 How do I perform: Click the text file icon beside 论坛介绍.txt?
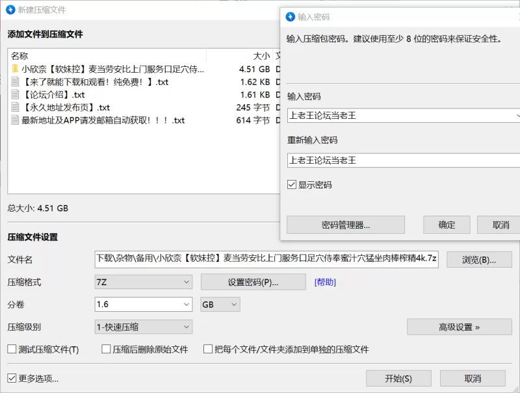click(16, 95)
